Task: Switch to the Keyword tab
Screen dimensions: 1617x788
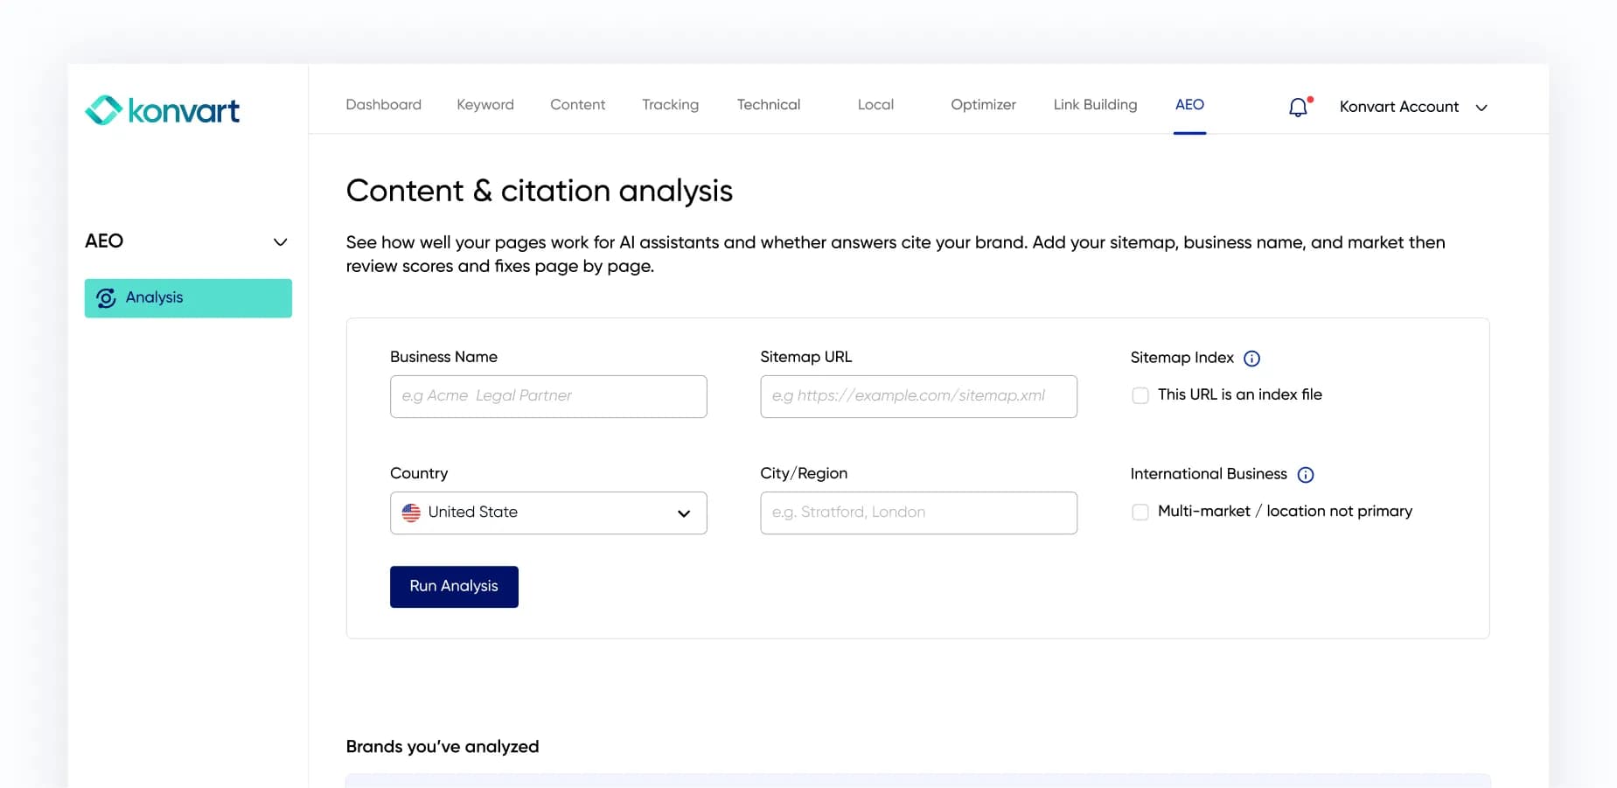Action: 484,104
